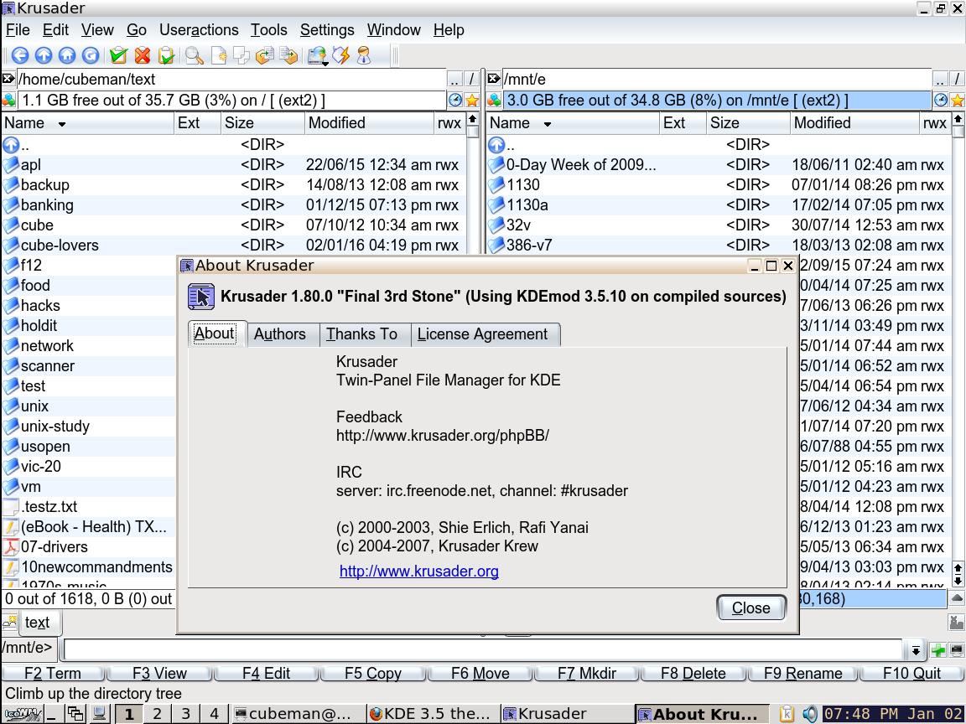This screenshot has height=724, width=966.
Task: Click the left panel '..' parent directory button
Action: [x=454, y=79]
